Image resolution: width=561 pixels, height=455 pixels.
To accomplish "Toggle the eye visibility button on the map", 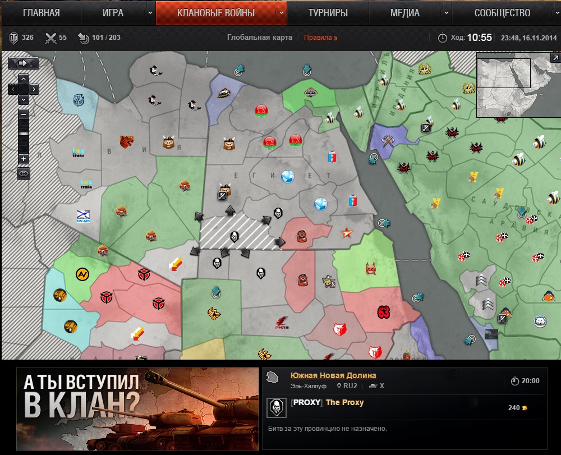I will [23, 174].
